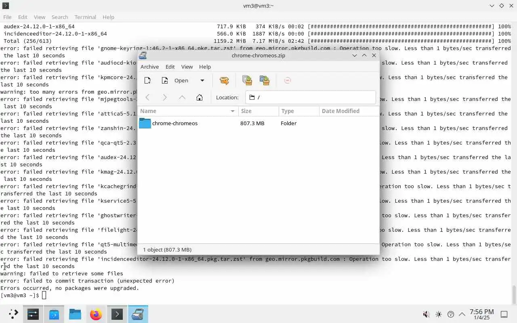517x323 pixels.
Task: Select the chrome-chromeos folder row
Action: [x=258, y=123]
